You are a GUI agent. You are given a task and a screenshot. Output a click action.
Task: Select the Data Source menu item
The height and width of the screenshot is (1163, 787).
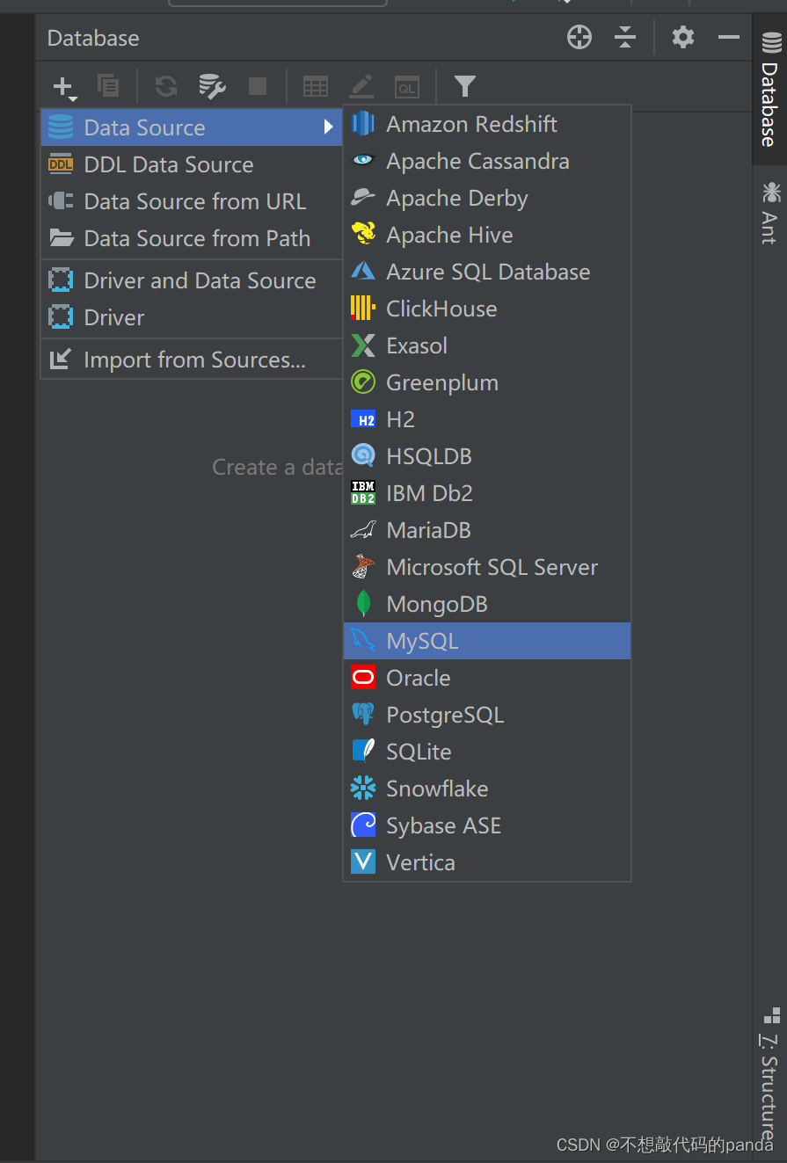[x=192, y=127]
